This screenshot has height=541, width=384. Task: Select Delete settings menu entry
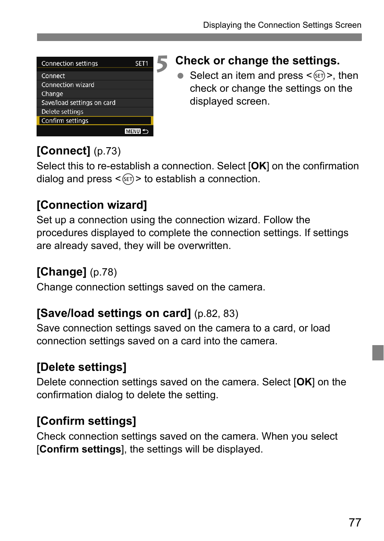(x=95, y=111)
